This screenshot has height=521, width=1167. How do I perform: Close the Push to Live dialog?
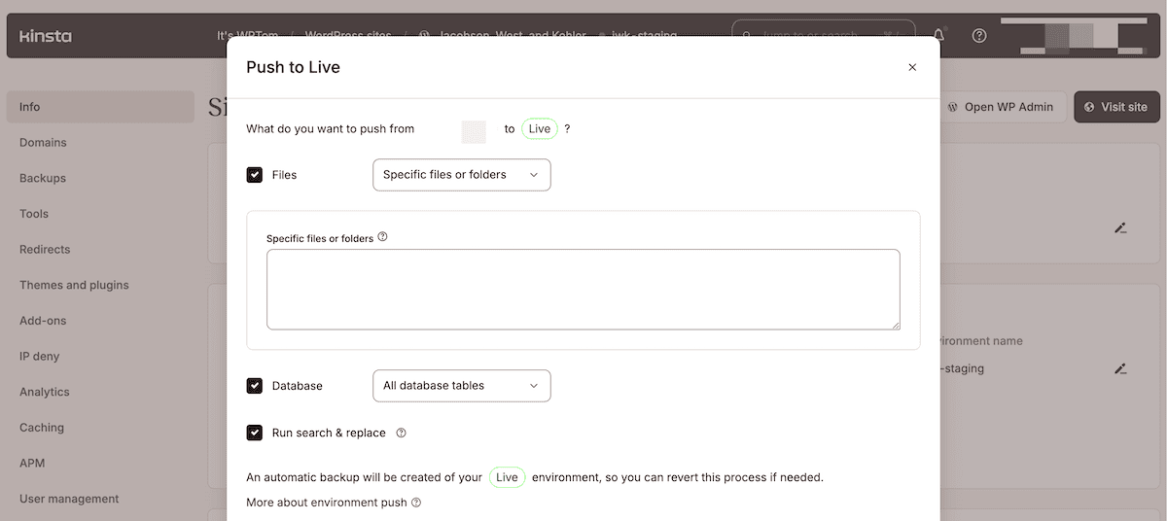pos(912,67)
